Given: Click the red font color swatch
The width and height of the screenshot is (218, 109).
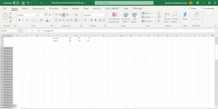Looking at the screenshot, I should coord(47,20).
